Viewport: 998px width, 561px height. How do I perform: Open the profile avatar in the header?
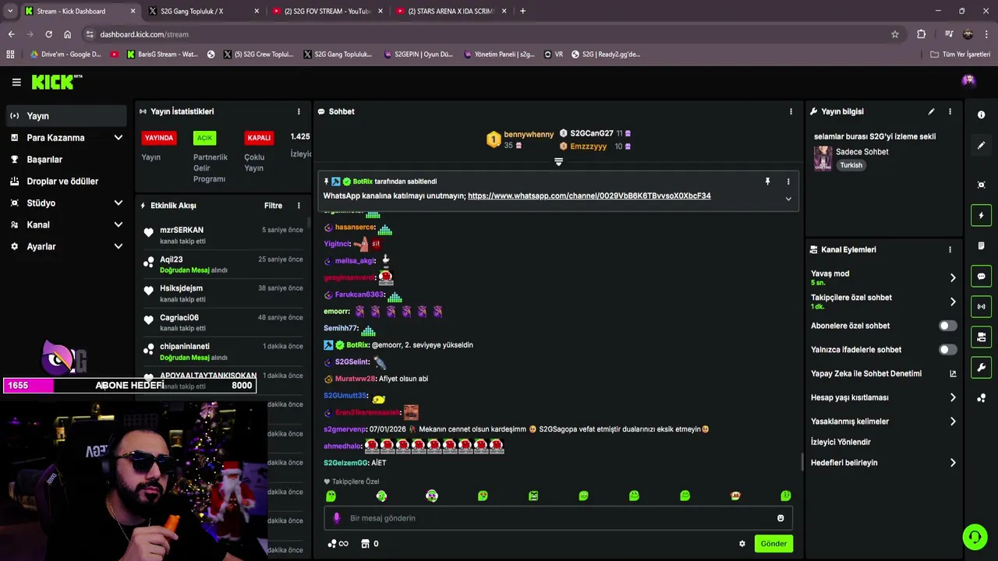click(x=968, y=80)
